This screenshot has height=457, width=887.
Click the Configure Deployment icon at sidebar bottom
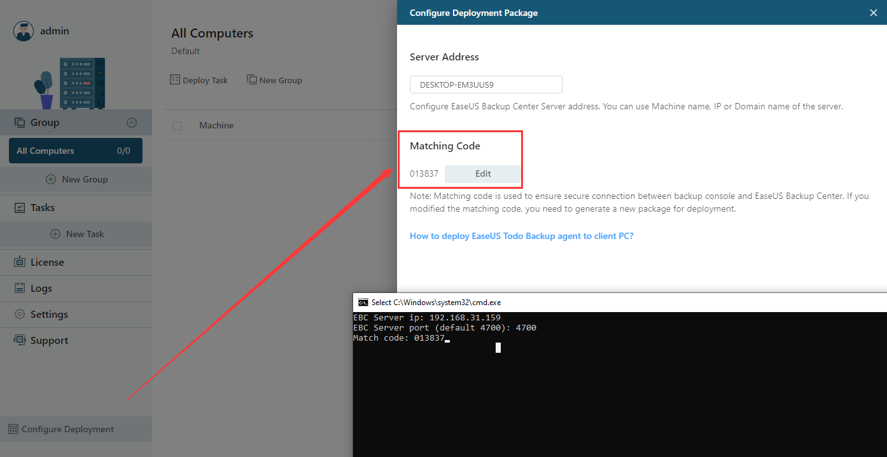click(x=13, y=429)
